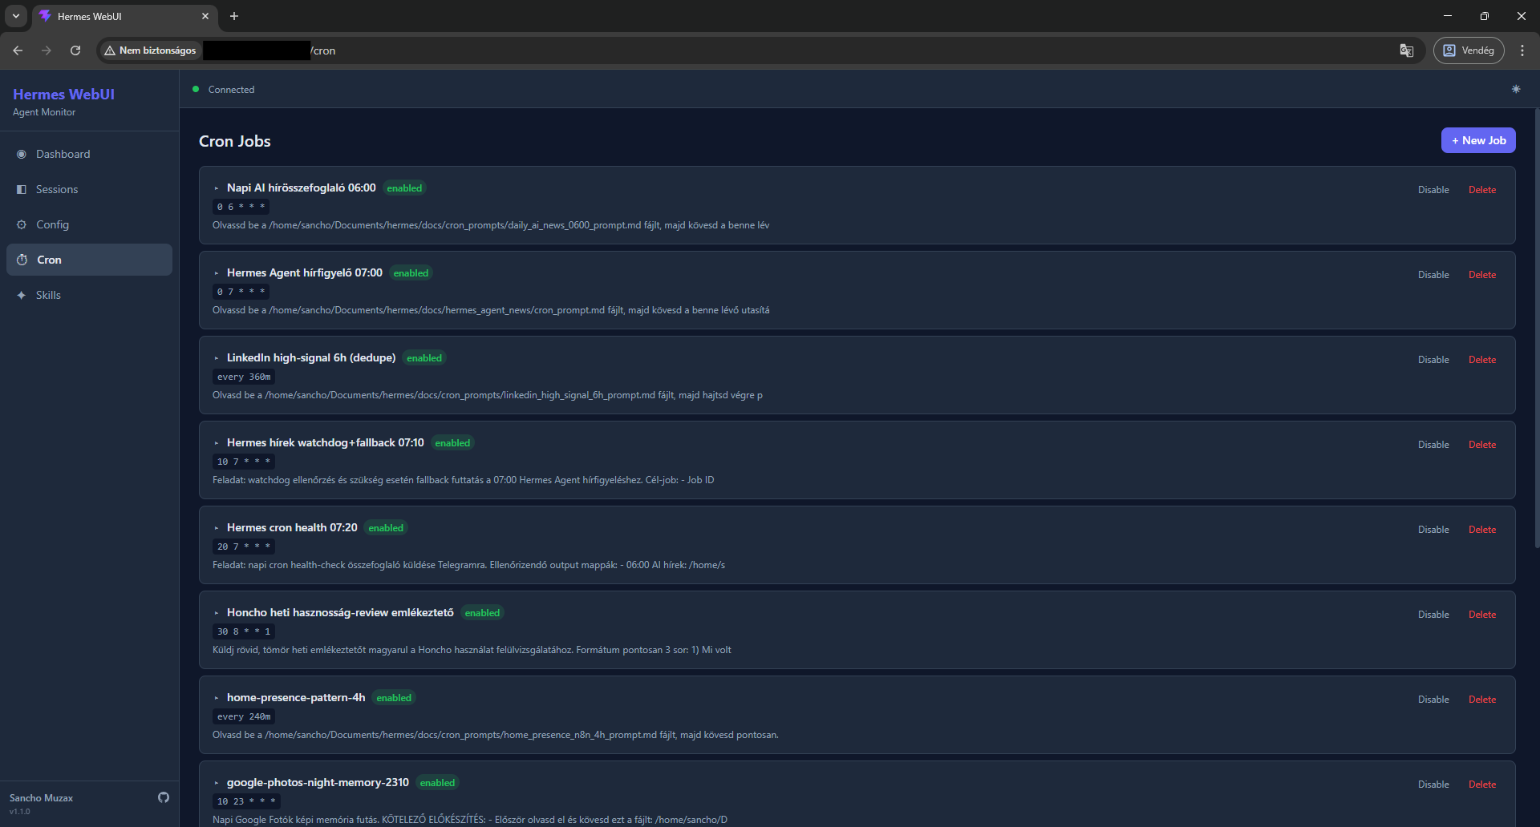This screenshot has height=827, width=1540.
Task: Delete google-photos-night-memory-2310 job
Action: point(1482,785)
